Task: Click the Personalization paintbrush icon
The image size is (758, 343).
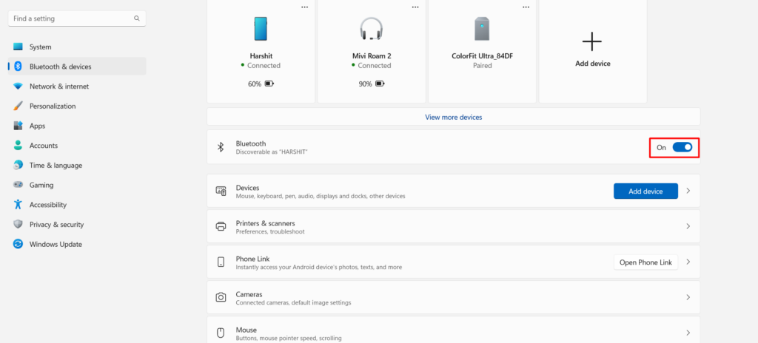Action: pos(18,106)
